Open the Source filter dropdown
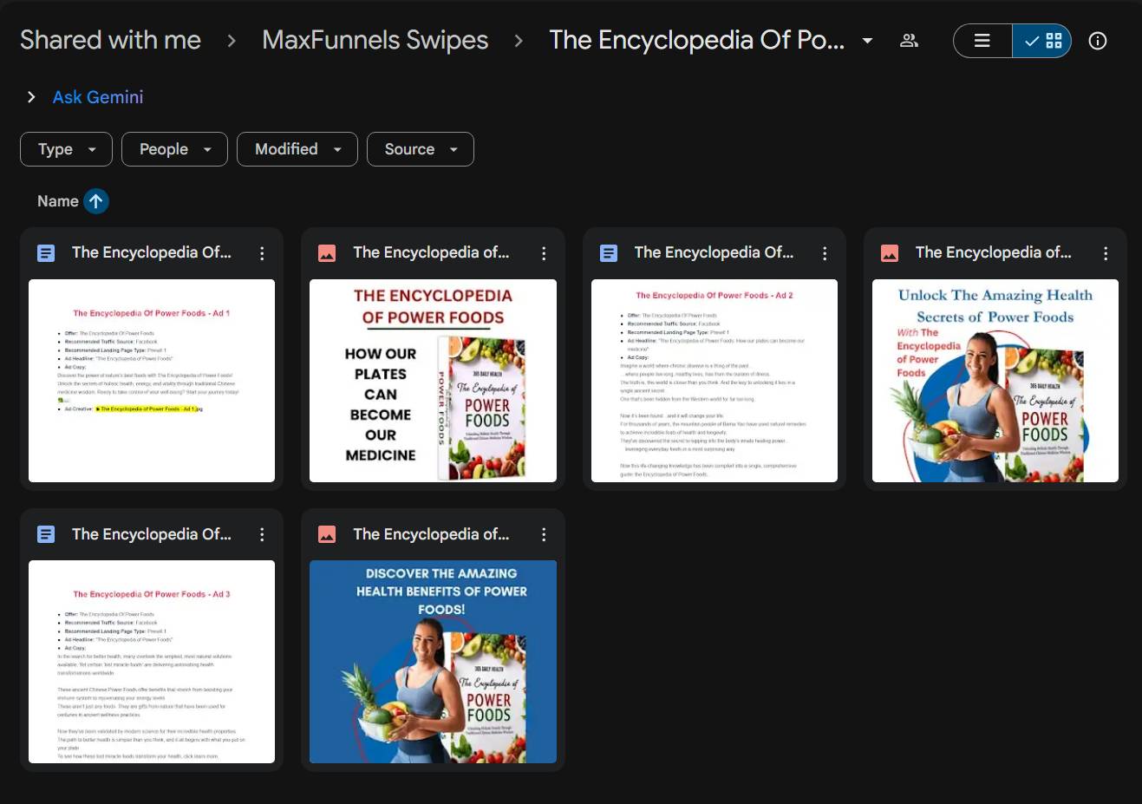 [420, 149]
